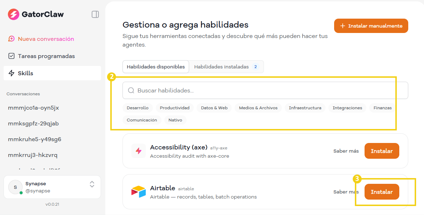424x215 pixels.
Task: Select the Comunicación filter
Action: 142,120
